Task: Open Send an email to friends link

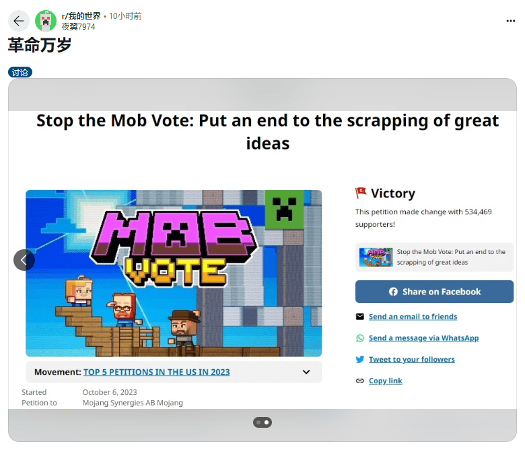Action: click(413, 317)
